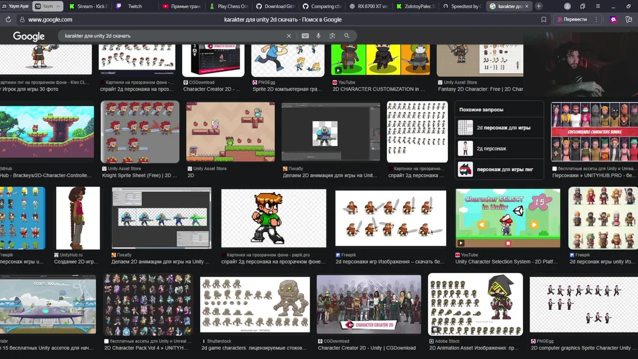Click the Google logo

click(x=29, y=36)
